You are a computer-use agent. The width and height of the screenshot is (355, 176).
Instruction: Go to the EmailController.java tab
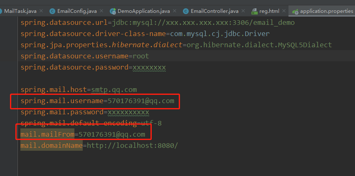214,11
